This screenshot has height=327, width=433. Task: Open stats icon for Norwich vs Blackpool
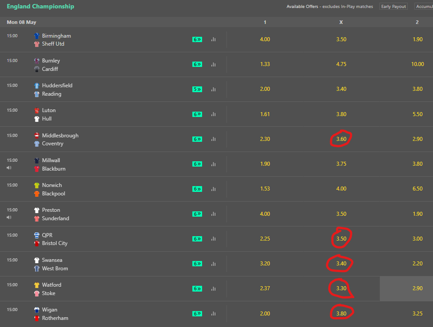(213, 189)
